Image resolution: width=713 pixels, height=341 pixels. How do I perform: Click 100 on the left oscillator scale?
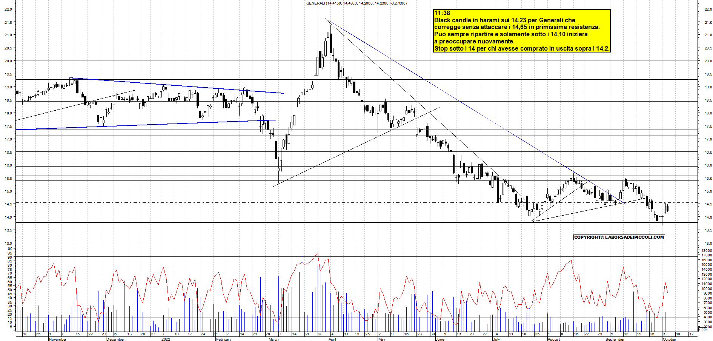(9, 249)
